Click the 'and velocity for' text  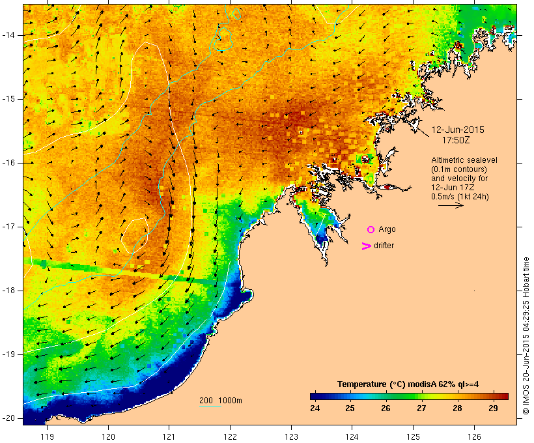click(x=459, y=179)
